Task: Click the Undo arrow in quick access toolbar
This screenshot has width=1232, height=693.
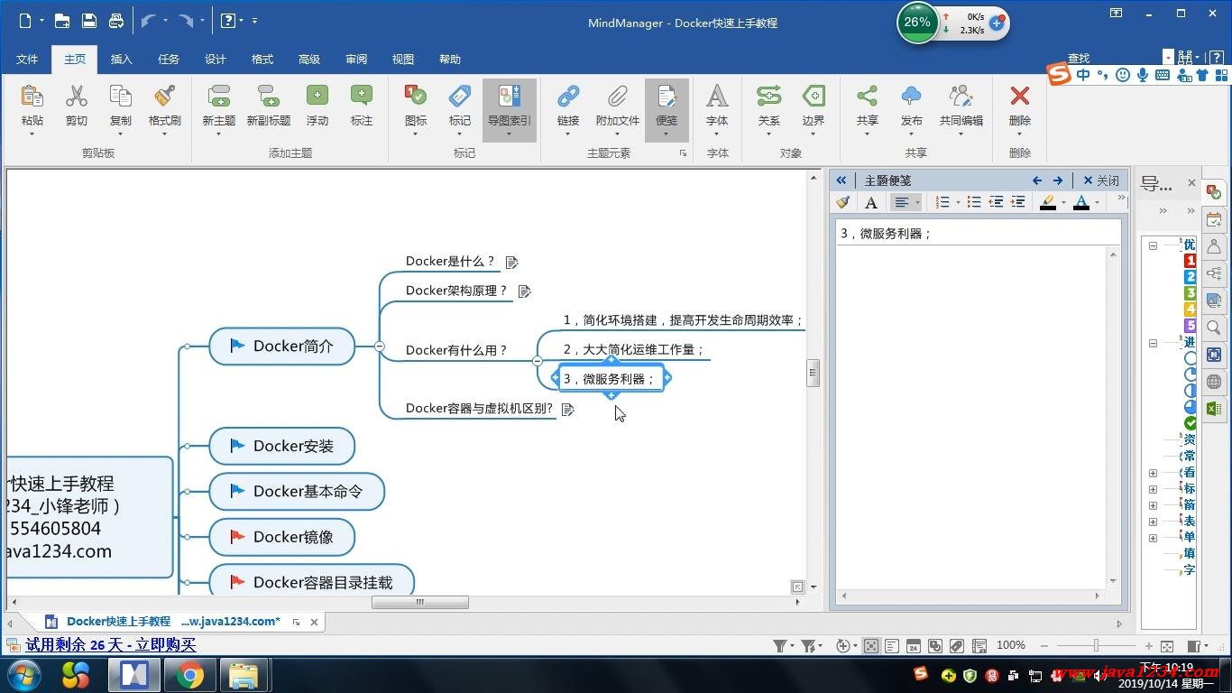Action: (149, 21)
